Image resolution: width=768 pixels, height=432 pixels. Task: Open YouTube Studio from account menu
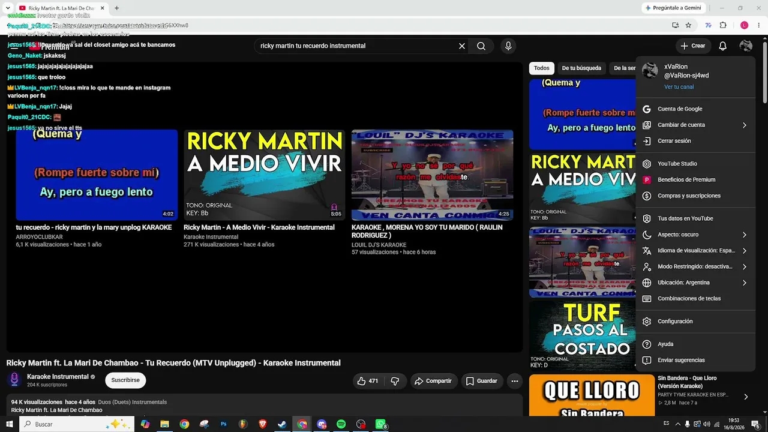coord(695,164)
